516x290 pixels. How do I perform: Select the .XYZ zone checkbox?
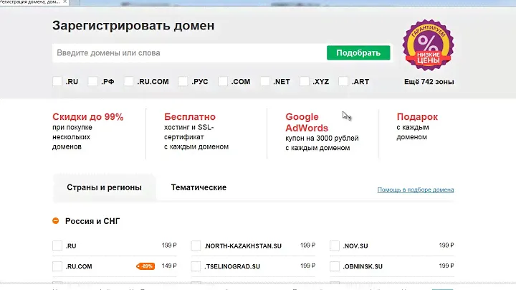305,82
